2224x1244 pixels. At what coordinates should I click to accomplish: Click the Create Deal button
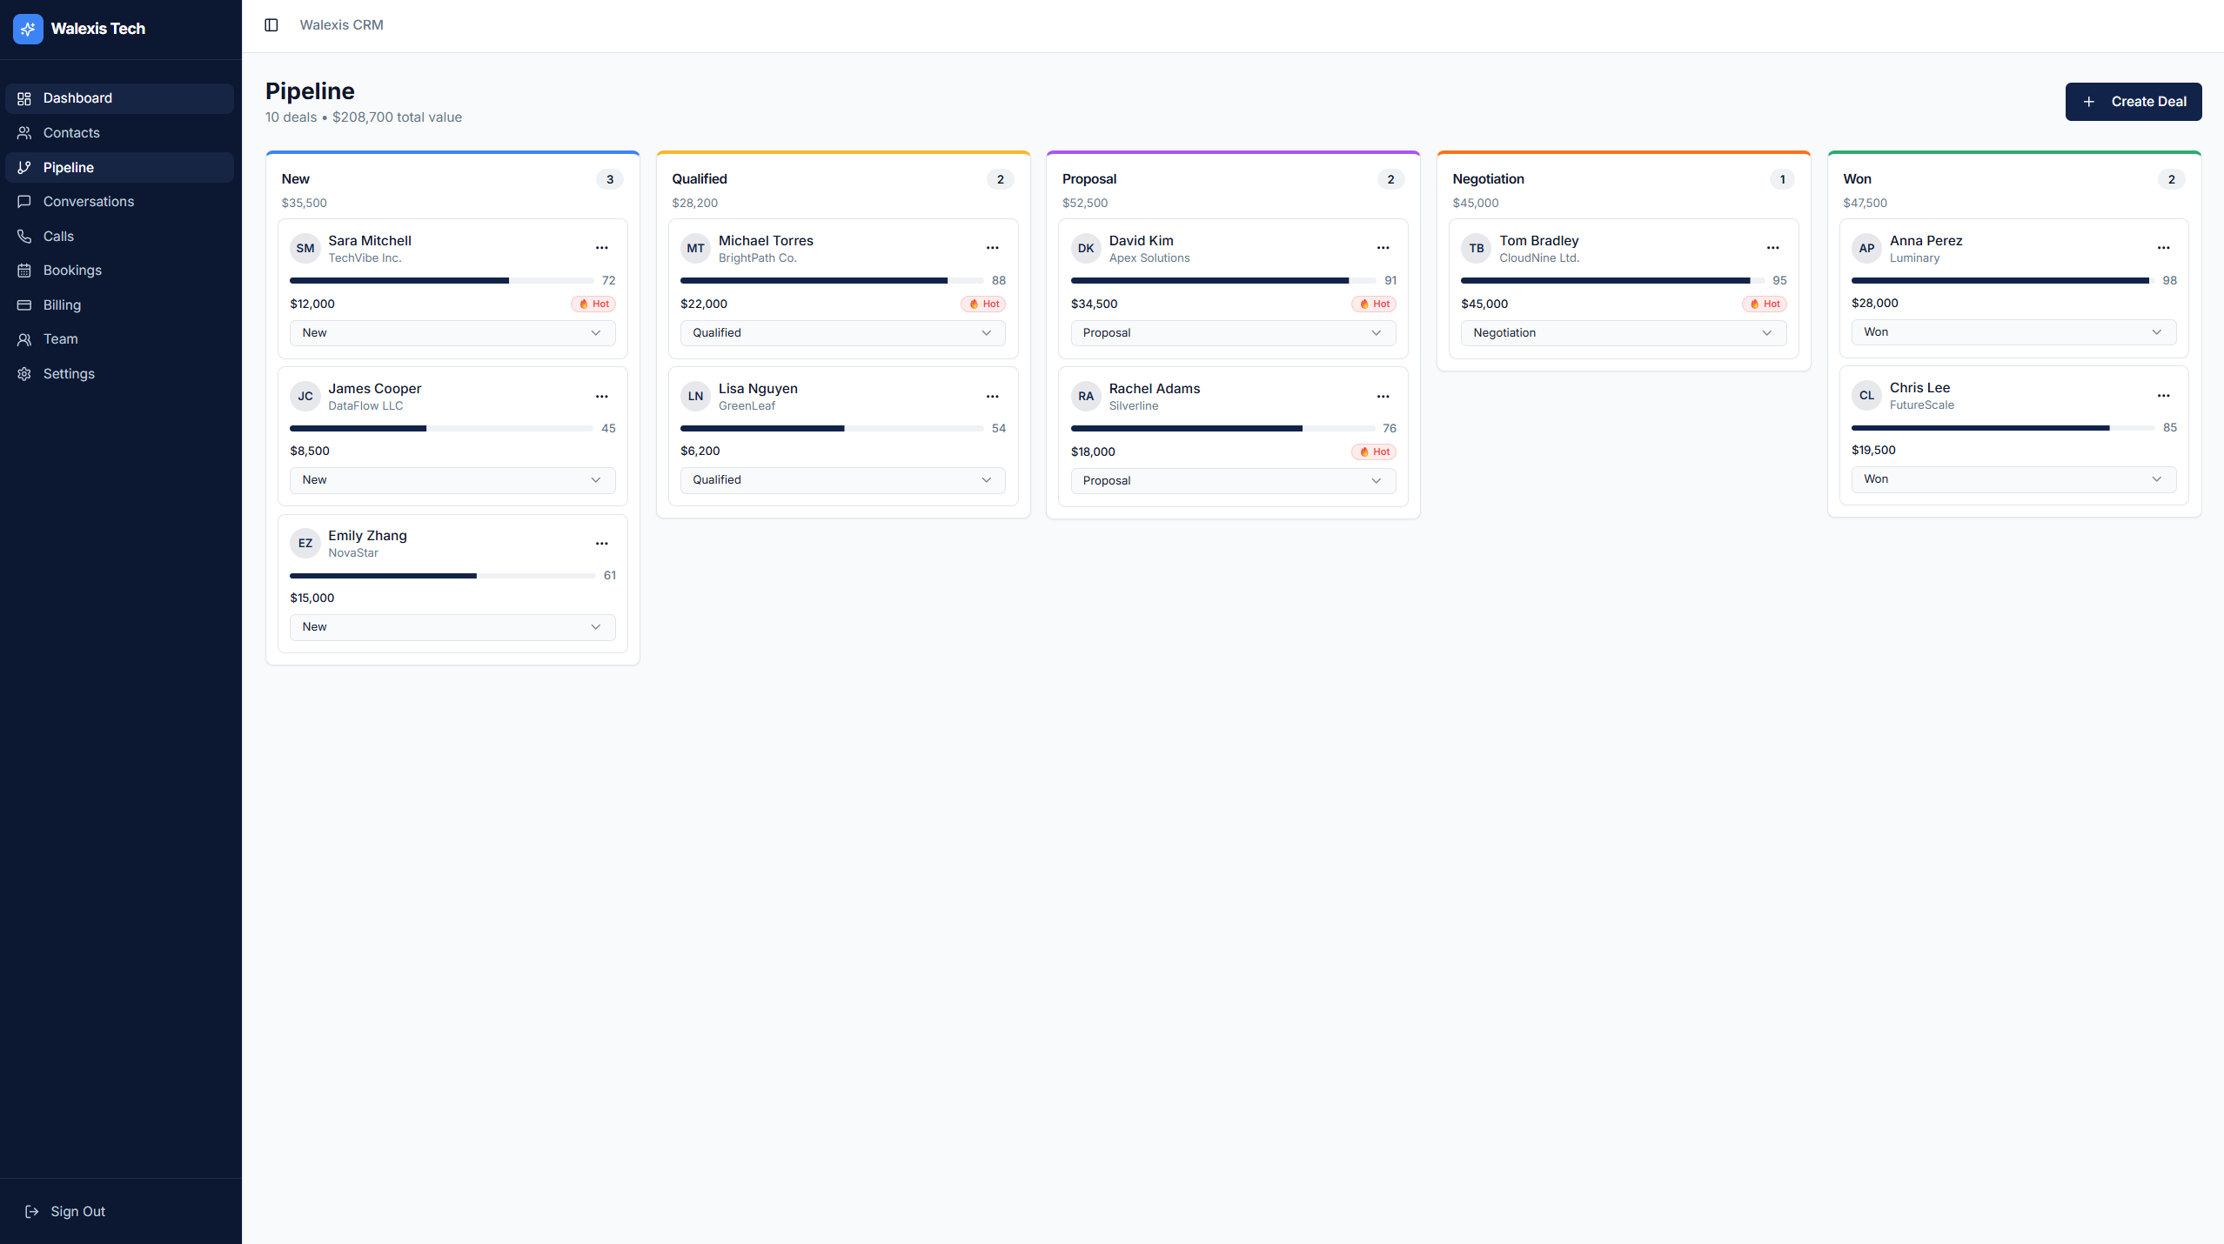pyautogui.click(x=2134, y=101)
